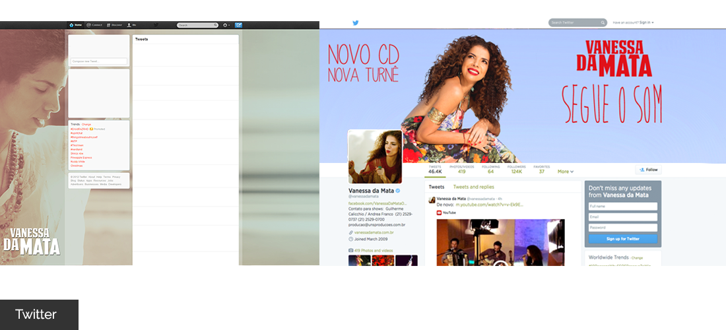Image resolution: width=726 pixels, height=330 pixels.
Task: Select the Tweets 46.4K stat
Action: coord(435,170)
